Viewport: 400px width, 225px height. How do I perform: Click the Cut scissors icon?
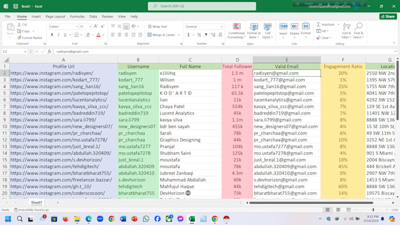click(x=19, y=25)
